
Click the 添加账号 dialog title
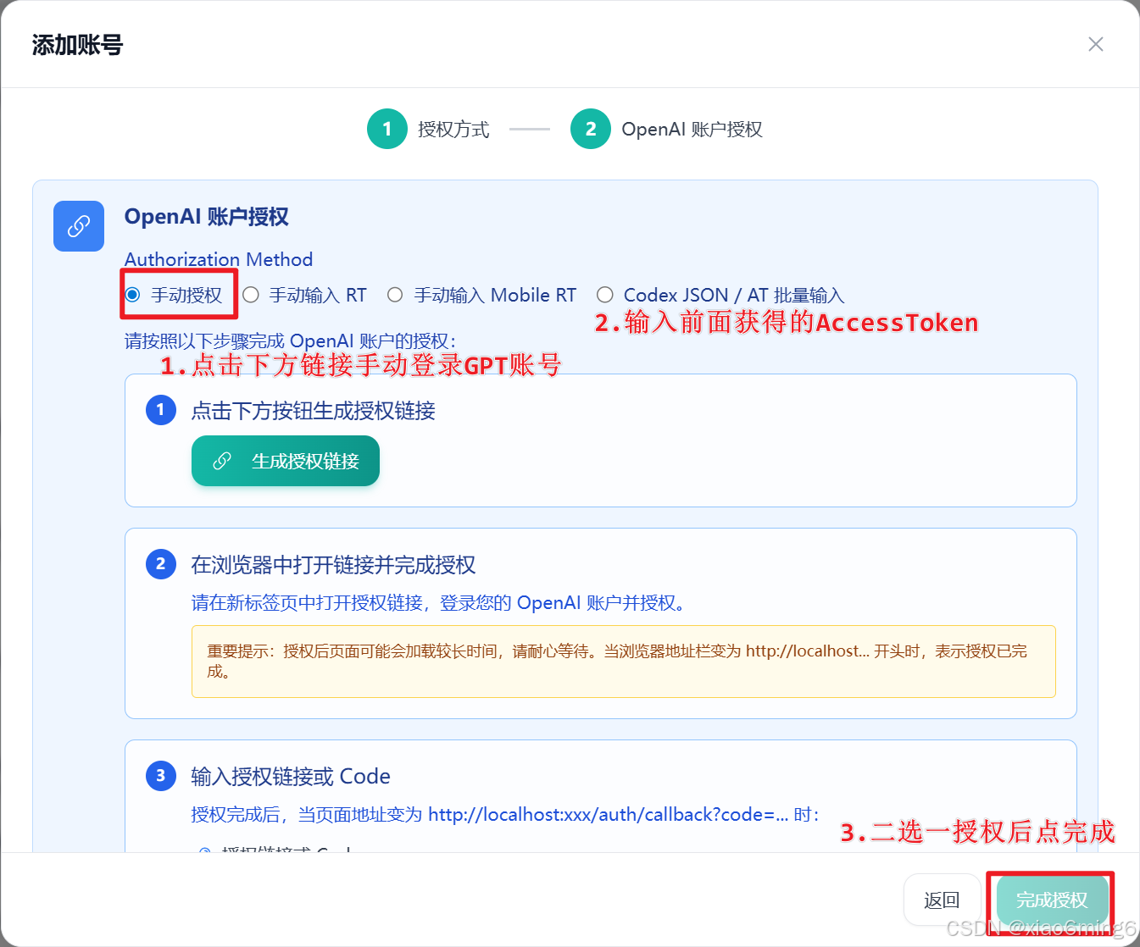(77, 45)
